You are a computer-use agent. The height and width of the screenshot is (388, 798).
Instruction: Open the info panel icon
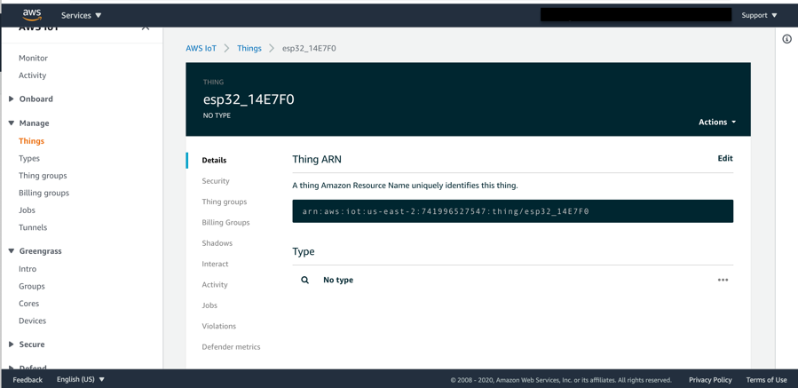[x=786, y=39]
